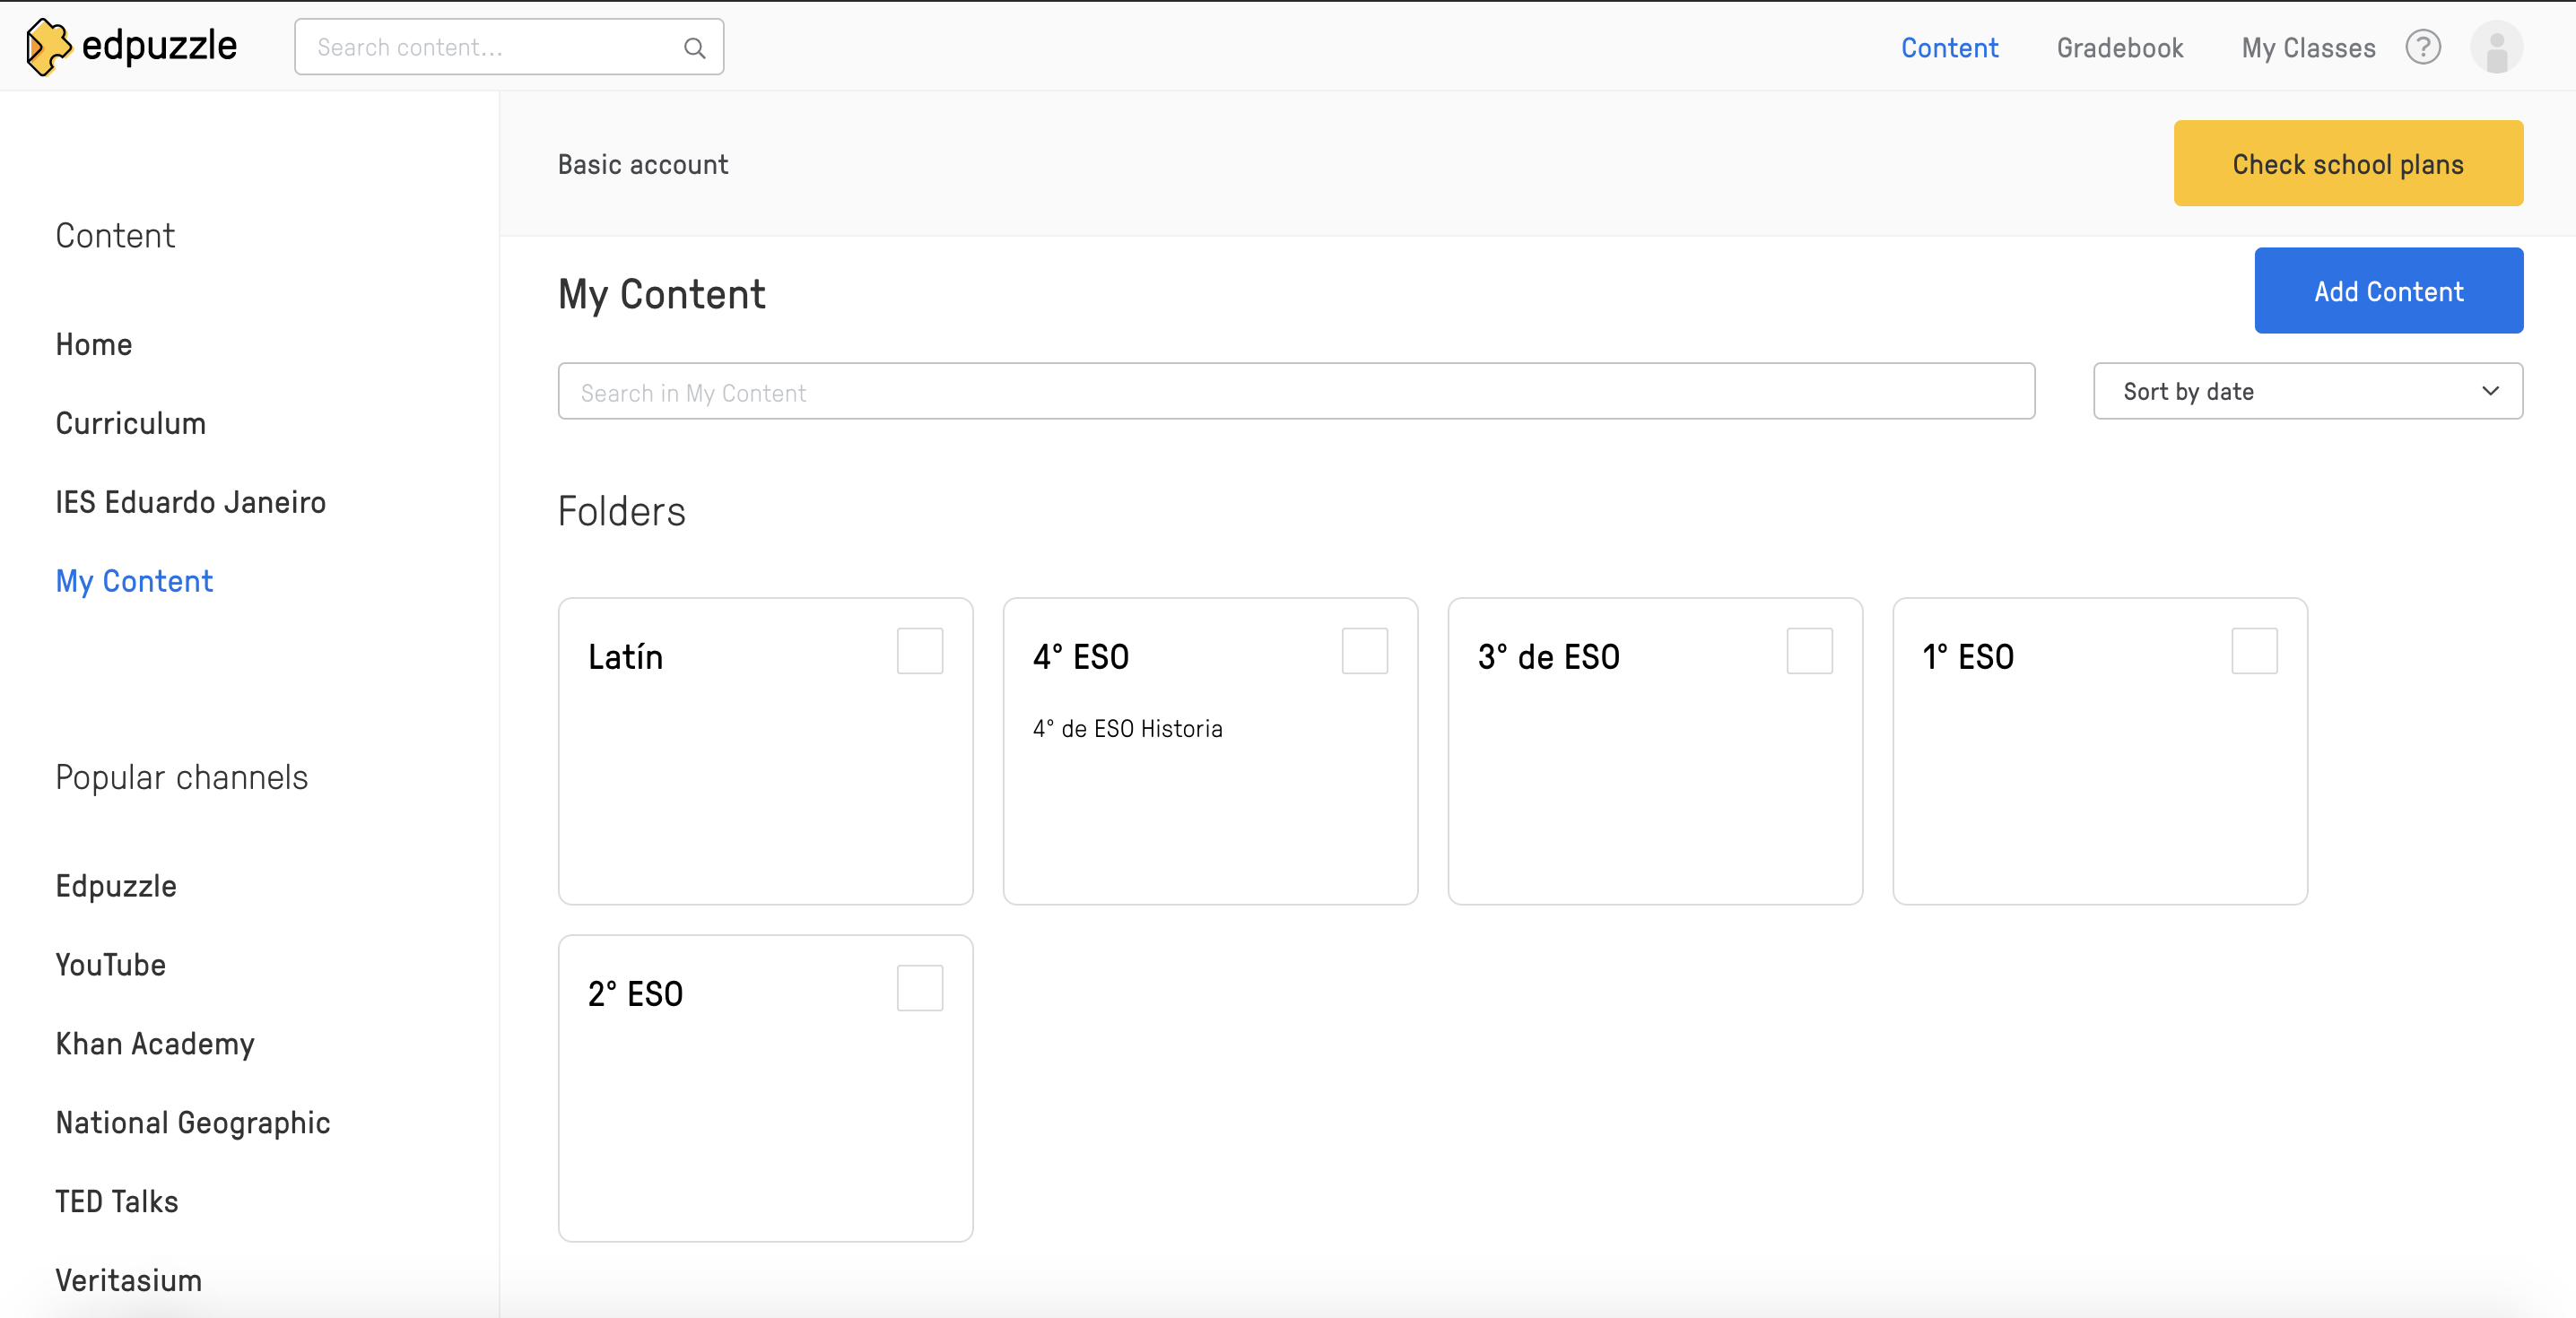The width and height of the screenshot is (2576, 1318).
Task: Select the Curriculum sidebar item
Action: (x=130, y=423)
